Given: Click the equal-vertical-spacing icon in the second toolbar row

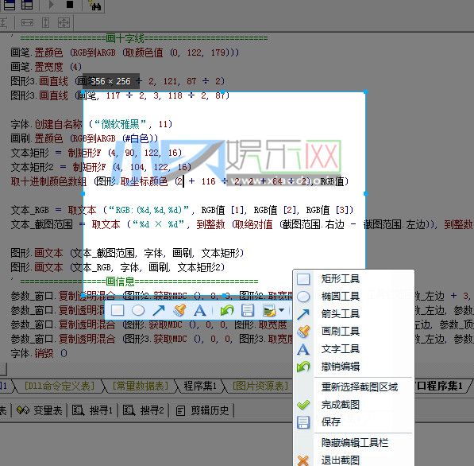Looking at the screenshot, I should coord(4,23).
